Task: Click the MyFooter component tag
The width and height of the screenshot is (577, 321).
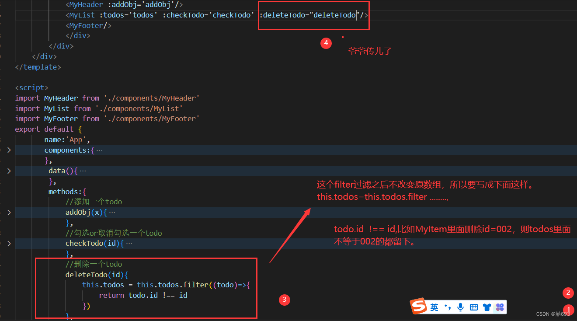Action: pos(85,25)
